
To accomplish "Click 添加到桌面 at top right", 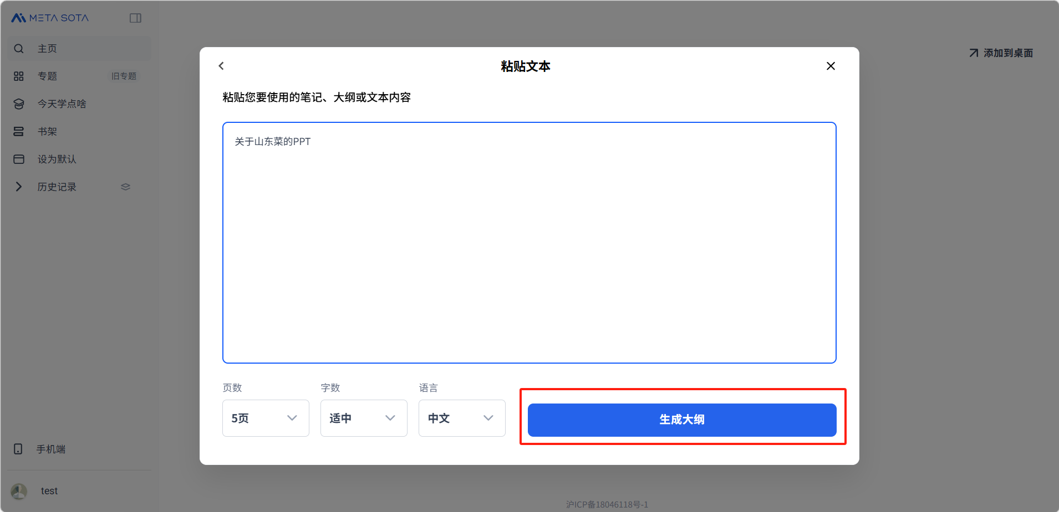I will 1001,53.
